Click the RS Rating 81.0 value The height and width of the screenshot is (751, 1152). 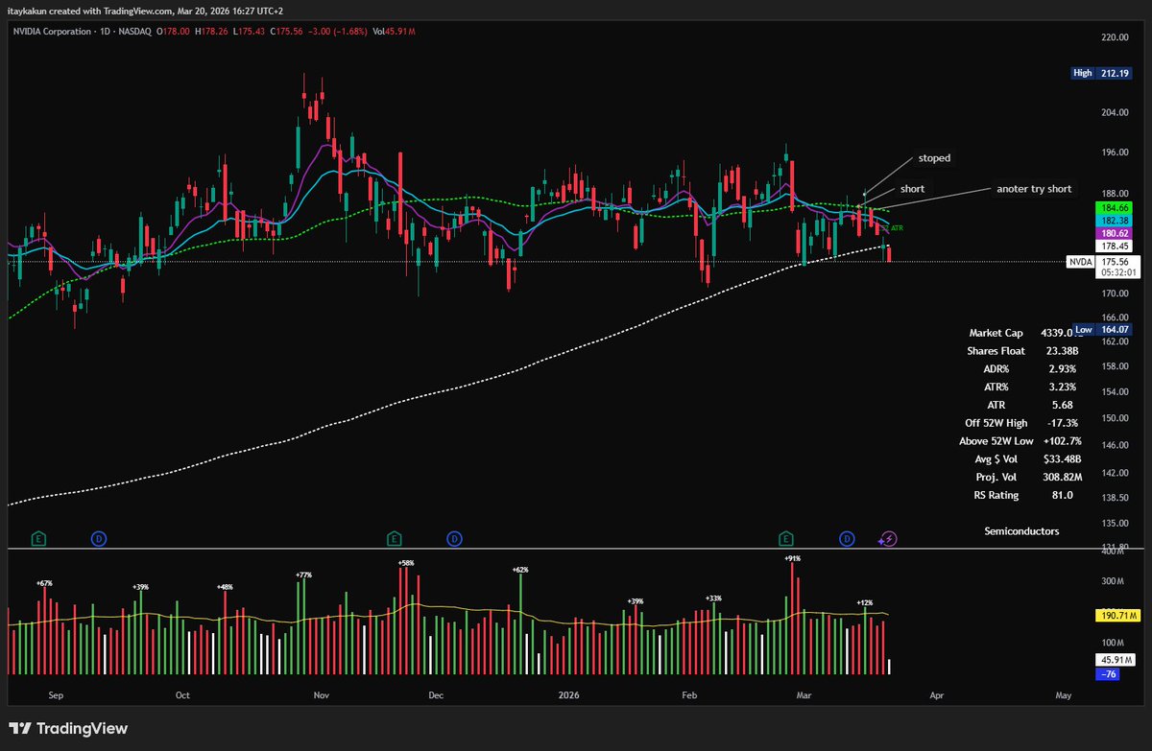(1061, 495)
